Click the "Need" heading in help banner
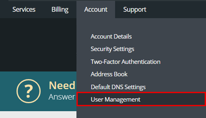Screen dimensions: 206x118 [x=62, y=85]
